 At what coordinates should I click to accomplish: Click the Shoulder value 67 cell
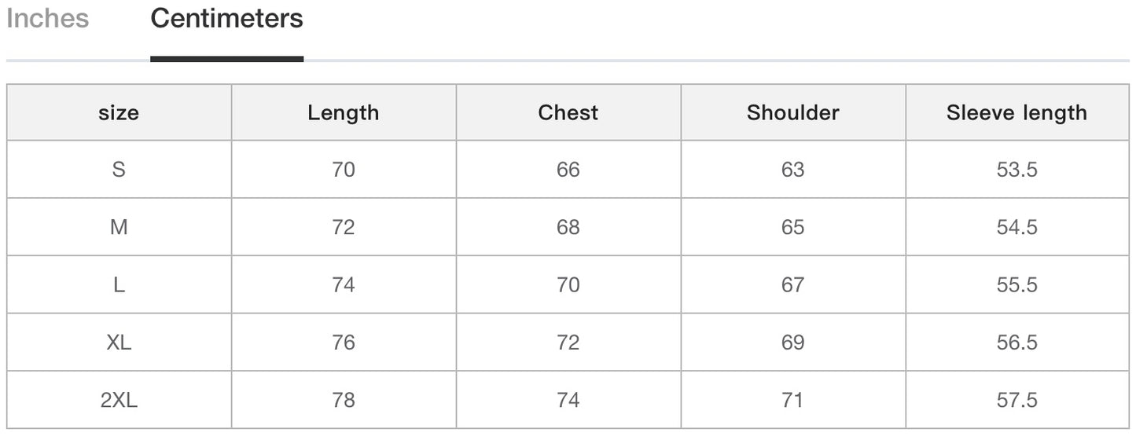792,284
